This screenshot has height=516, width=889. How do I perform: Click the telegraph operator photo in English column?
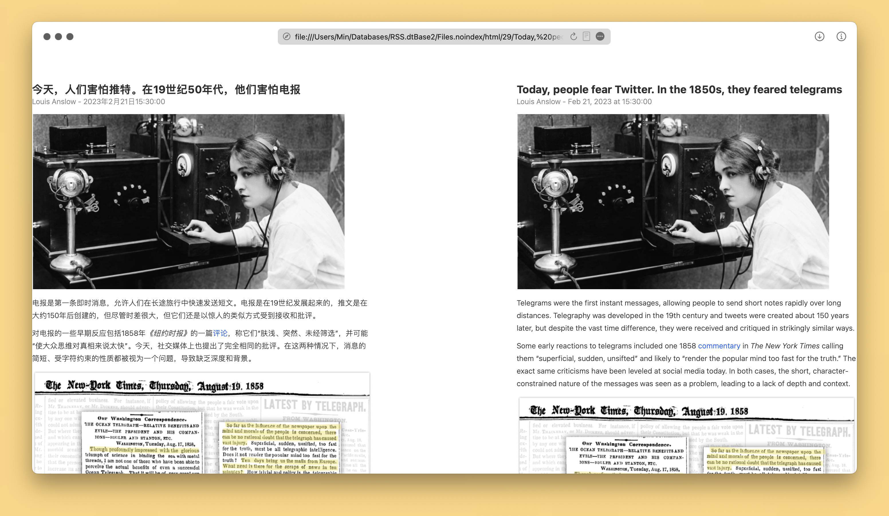pyautogui.click(x=673, y=201)
